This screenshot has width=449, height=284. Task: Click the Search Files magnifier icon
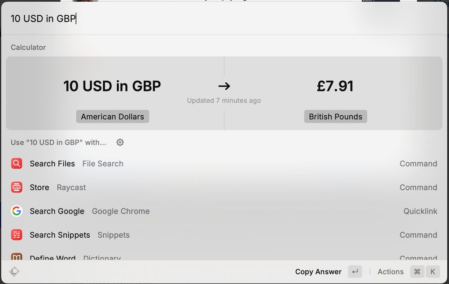point(17,164)
